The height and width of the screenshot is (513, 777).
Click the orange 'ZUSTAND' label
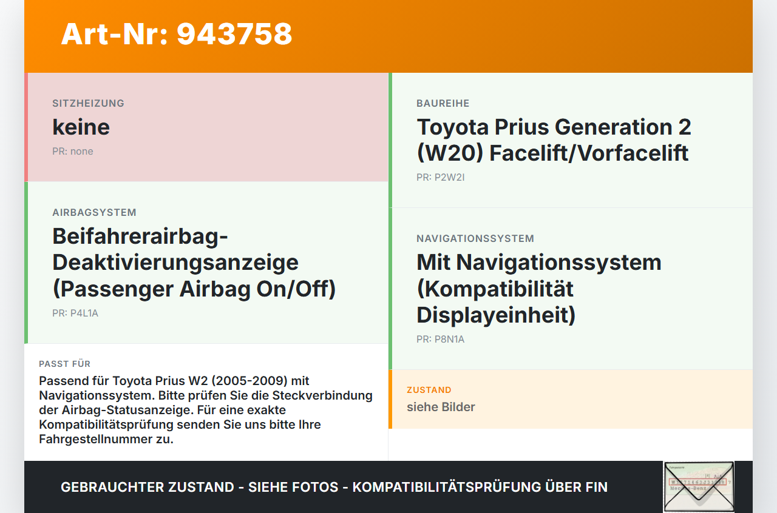(429, 390)
